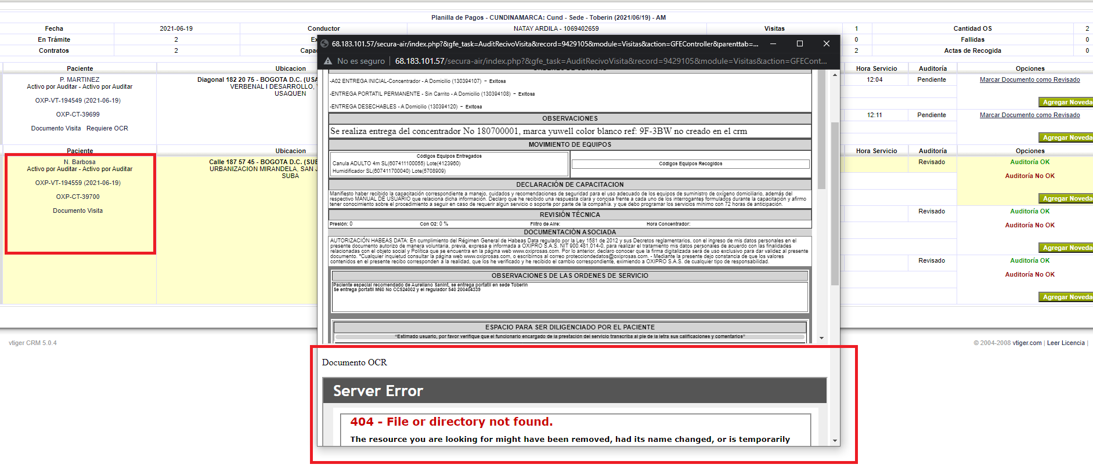
Task: Click Agregar Novedad below the 12:04 visit
Action: [1067, 102]
